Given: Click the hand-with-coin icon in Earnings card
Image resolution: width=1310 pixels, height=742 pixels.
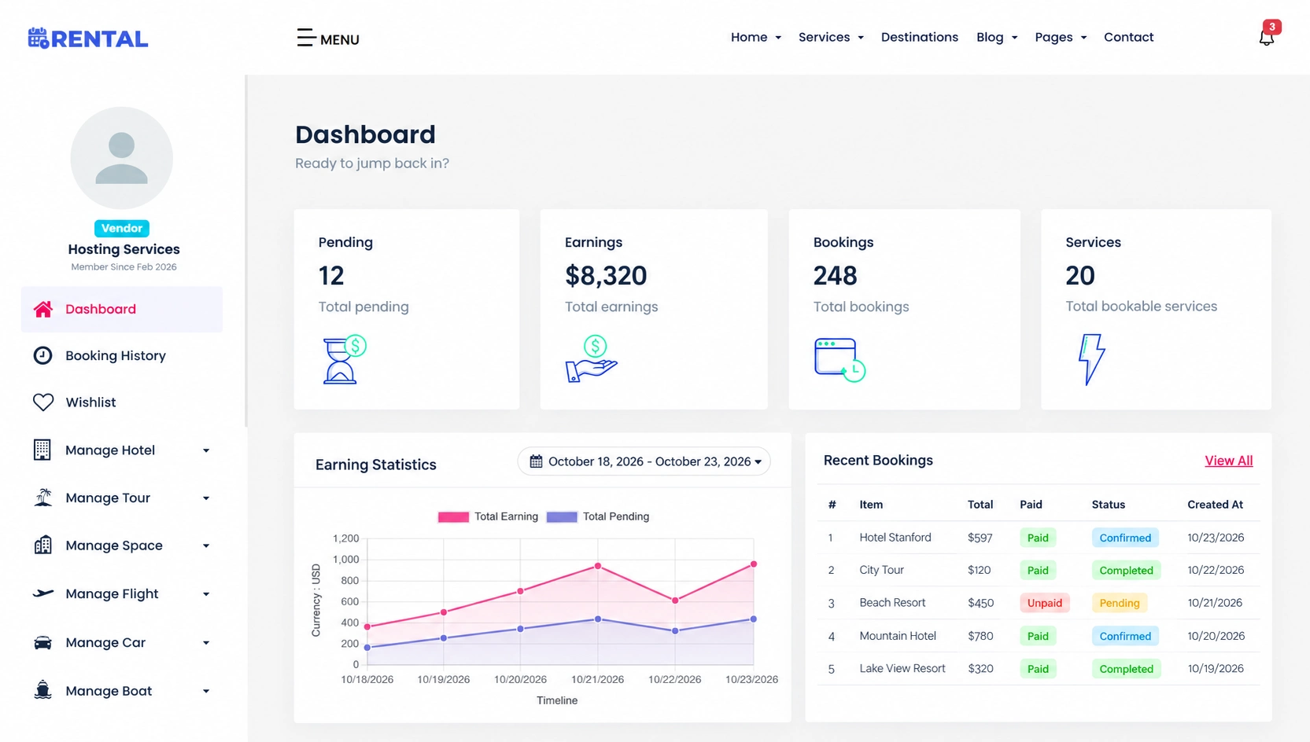Looking at the screenshot, I should pos(592,359).
